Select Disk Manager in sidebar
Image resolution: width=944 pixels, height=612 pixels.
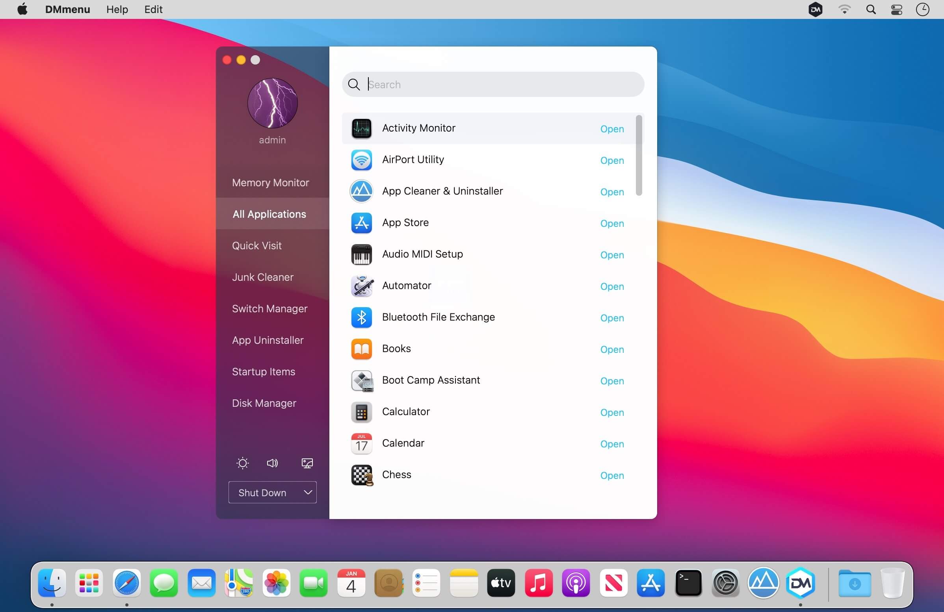pos(273,403)
